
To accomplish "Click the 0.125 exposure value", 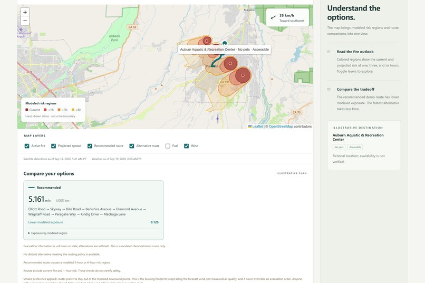I will point(154,222).
